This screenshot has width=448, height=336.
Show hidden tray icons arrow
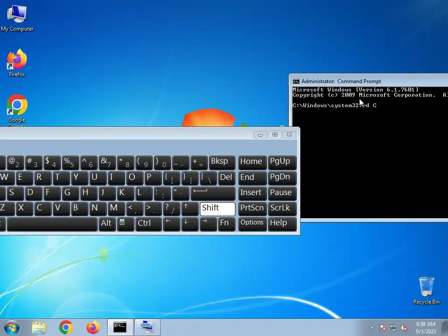(372, 328)
